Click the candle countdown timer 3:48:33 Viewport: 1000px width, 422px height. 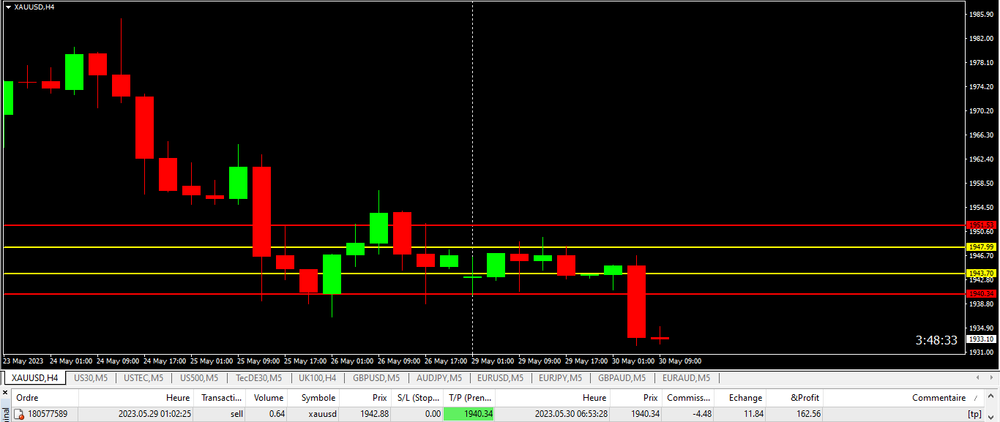[936, 340]
